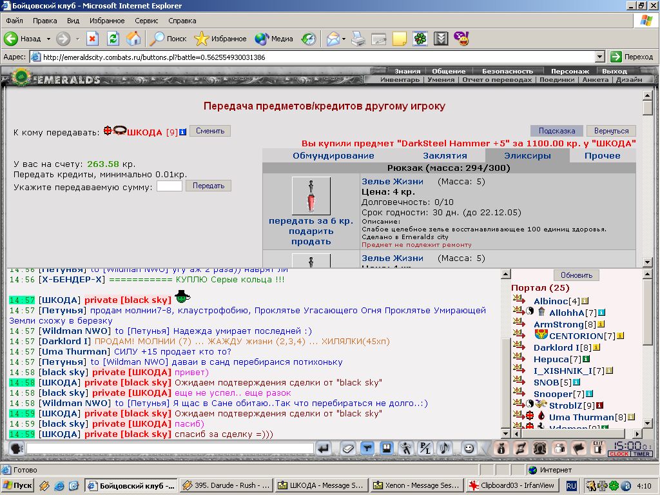Click the transfer amount input field
The height and width of the screenshot is (495, 660).
(x=170, y=186)
